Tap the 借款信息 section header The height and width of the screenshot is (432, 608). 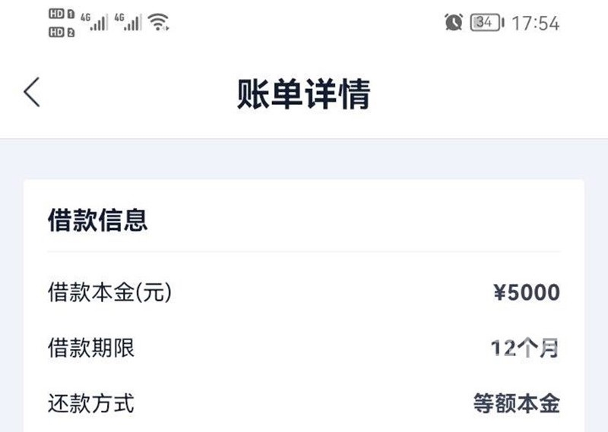98,219
